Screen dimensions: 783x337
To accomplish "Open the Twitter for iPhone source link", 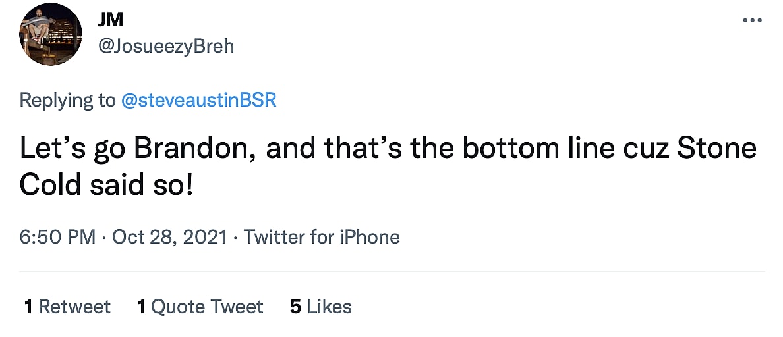I will [322, 237].
